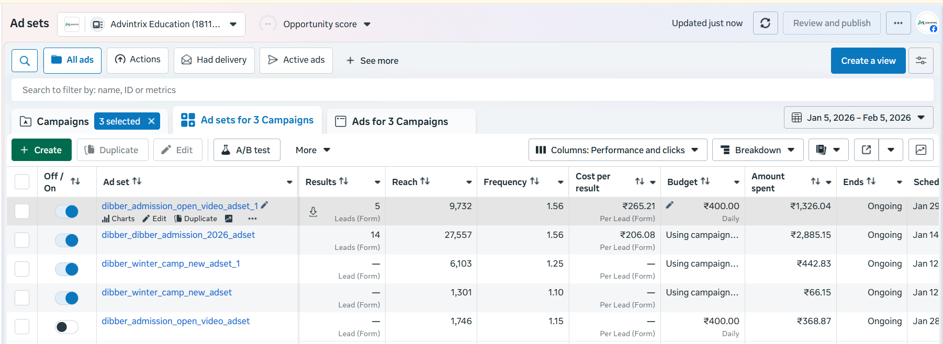
Task: Open dibber_winter_camp_new_adset_1 ad set link
Action: tap(171, 263)
